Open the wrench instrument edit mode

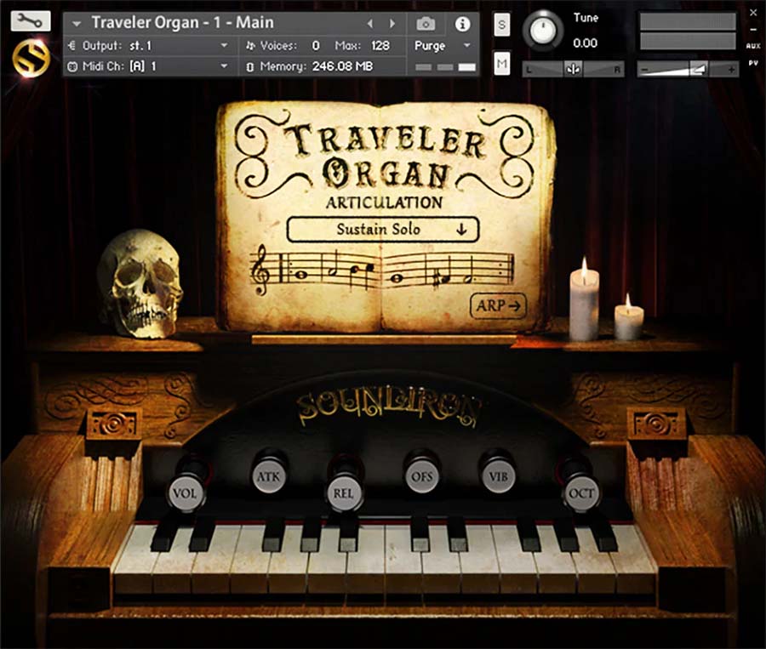(x=31, y=21)
